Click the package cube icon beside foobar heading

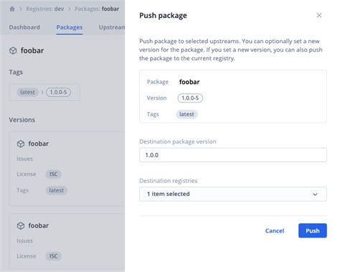click(x=13, y=50)
